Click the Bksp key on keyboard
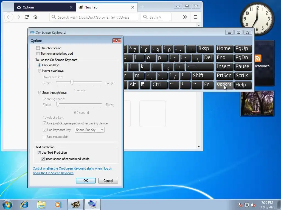This screenshot has height=210, width=281. pyautogui.click(x=205, y=49)
